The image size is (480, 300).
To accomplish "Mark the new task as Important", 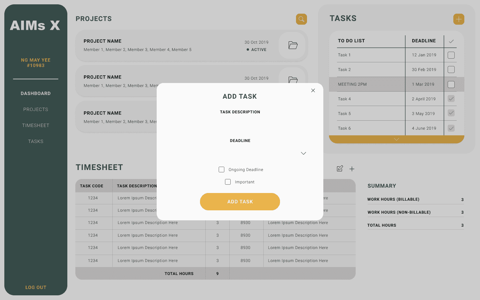I will [x=228, y=182].
